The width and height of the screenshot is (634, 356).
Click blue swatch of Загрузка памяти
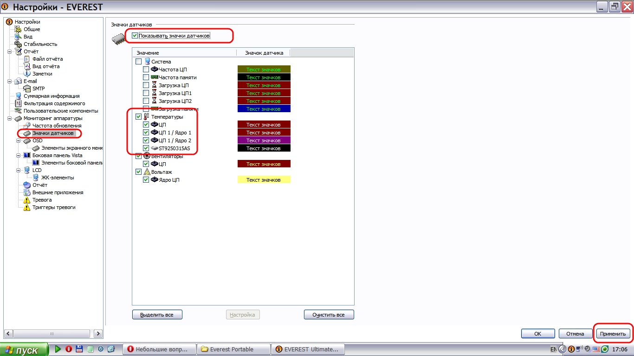point(264,109)
